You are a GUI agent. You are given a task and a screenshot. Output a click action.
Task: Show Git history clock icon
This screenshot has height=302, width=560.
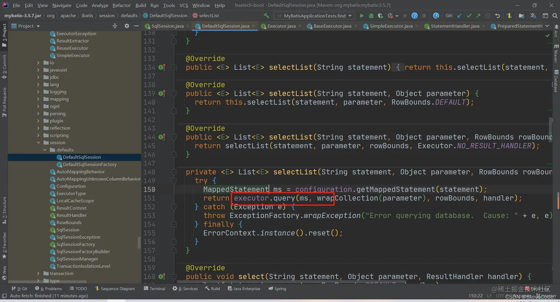[488, 16]
